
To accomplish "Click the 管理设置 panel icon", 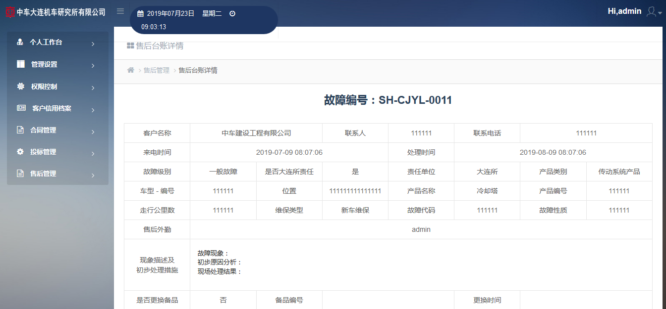I will pyautogui.click(x=19, y=64).
